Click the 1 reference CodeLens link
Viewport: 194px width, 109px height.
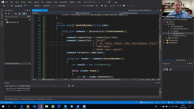pos(59,23)
